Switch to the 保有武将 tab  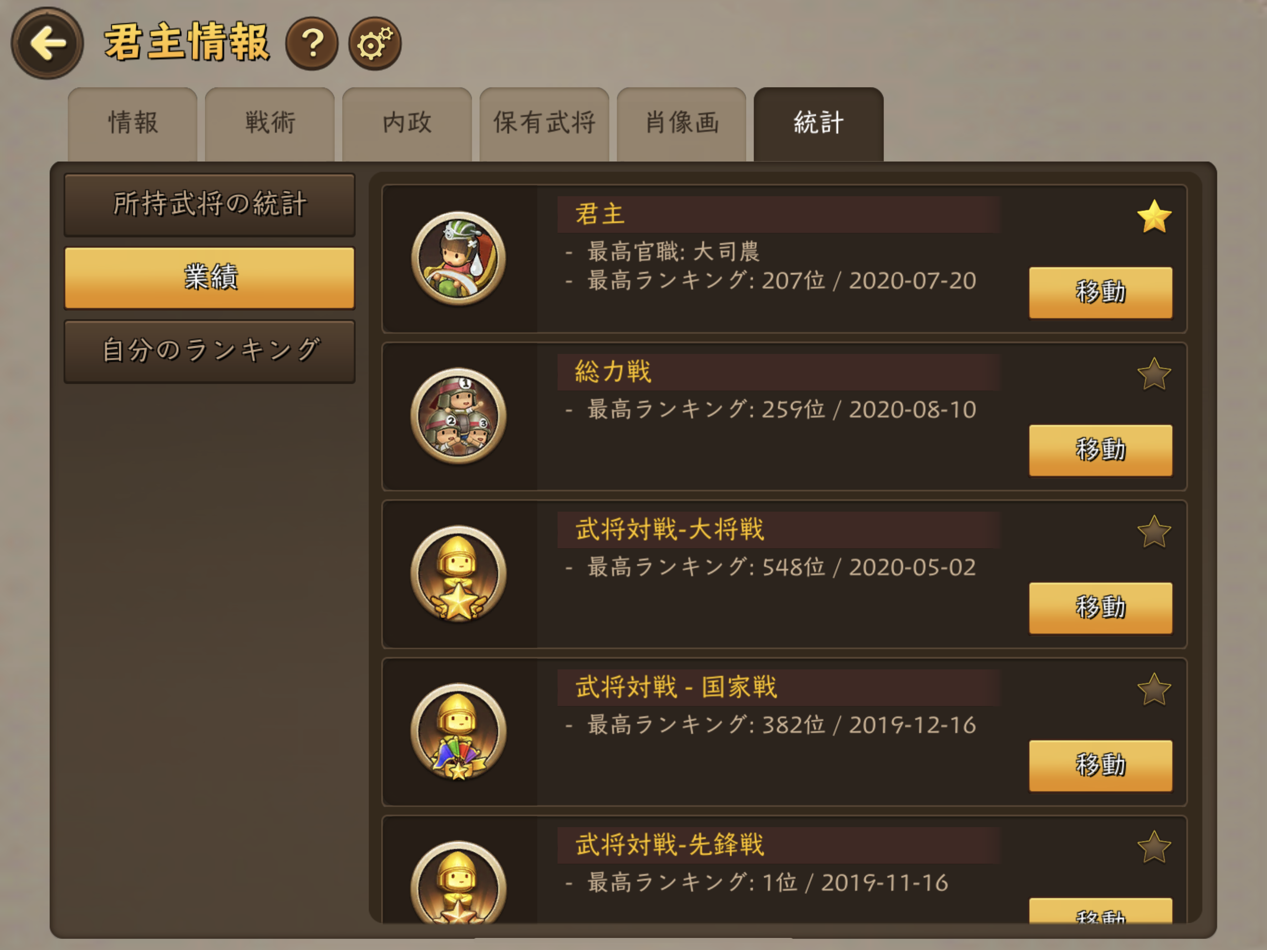coord(544,124)
